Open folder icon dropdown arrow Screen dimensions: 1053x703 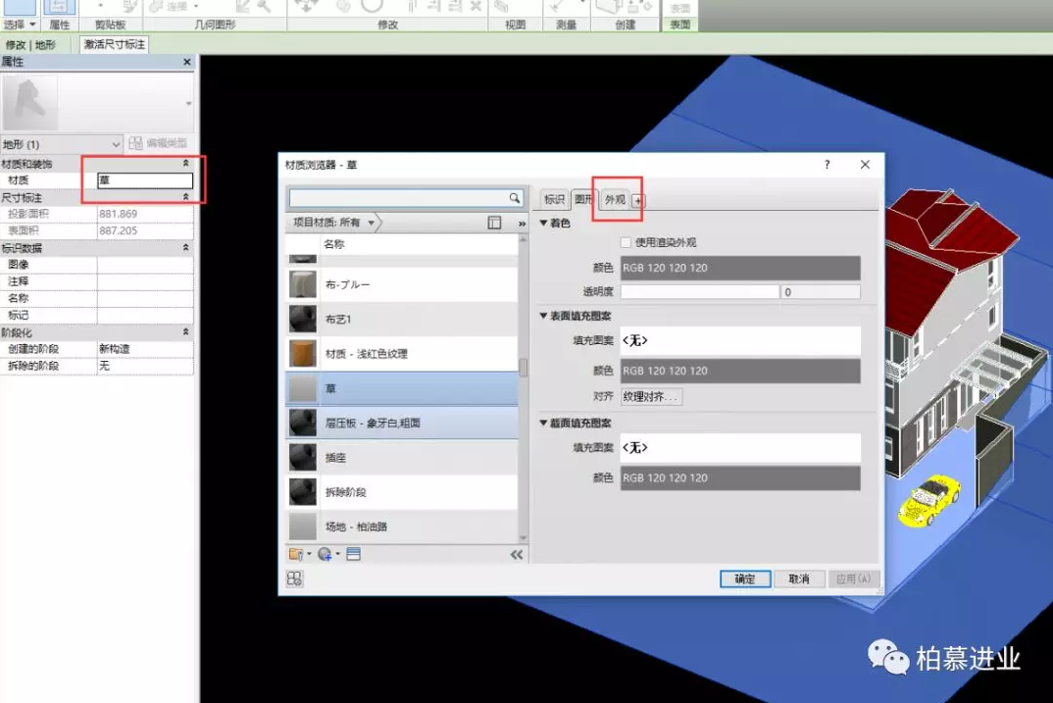309,555
